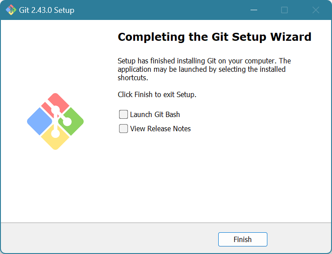Viewport: 332px width, 254px height.
Task: Minimize the Git Setup window
Action: (254, 10)
